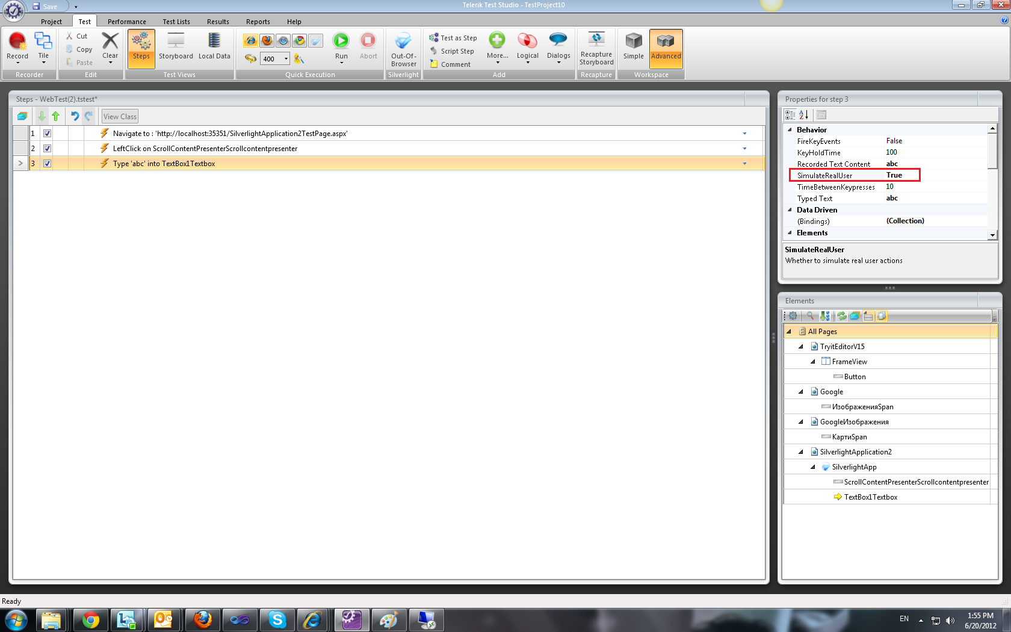
Task: Toggle checkbox for step 3 Type 'abc'
Action: click(47, 164)
